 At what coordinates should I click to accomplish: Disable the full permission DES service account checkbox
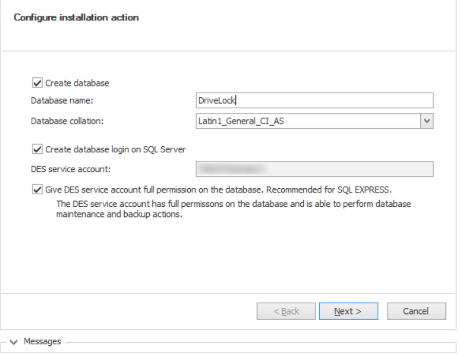(x=37, y=190)
